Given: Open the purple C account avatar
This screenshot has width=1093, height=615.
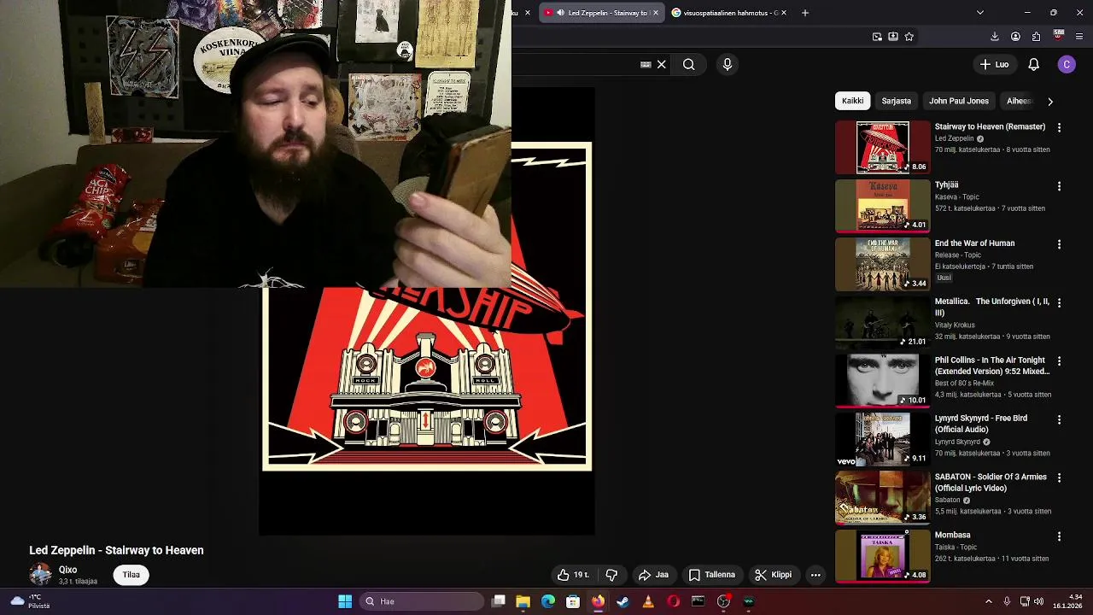Looking at the screenshot, I should pyautogui.click(x=1067, y=64).
